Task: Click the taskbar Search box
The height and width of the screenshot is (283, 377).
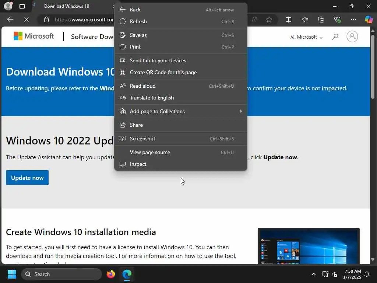Action: click(x=61, y=274)
